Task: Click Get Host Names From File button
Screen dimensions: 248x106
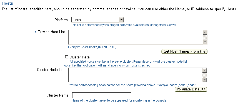Action: 184,51
